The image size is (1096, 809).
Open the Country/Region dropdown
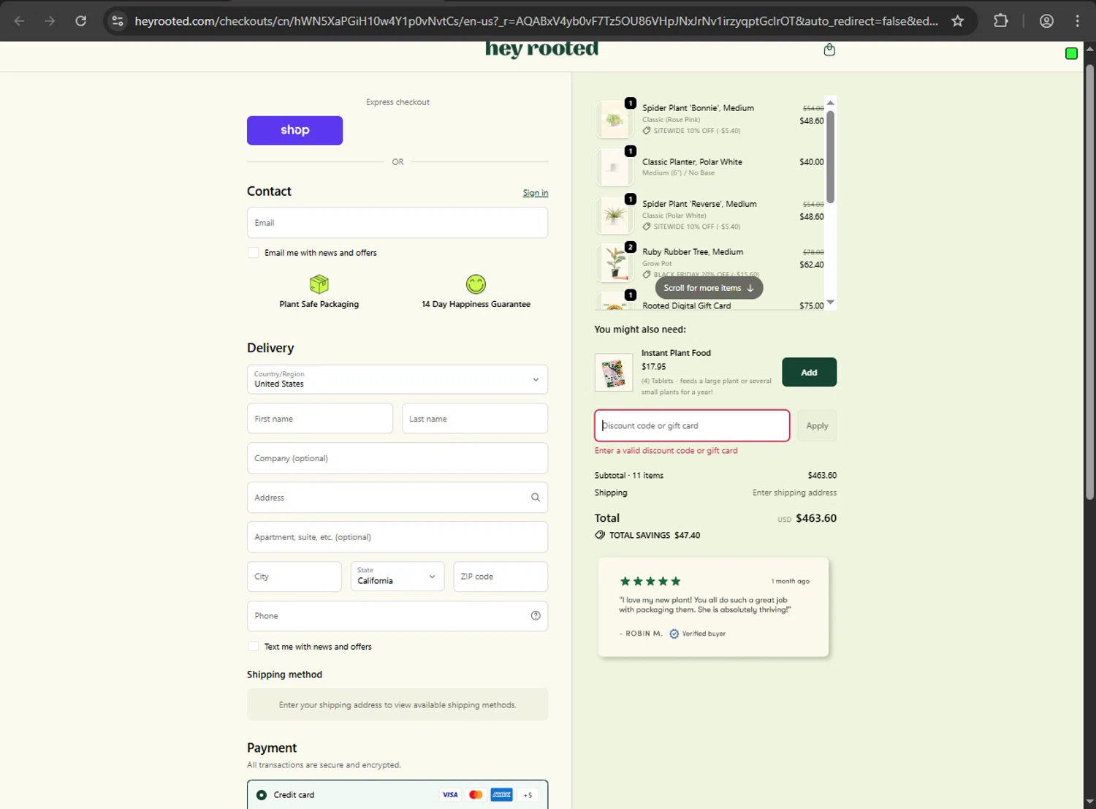397,379
